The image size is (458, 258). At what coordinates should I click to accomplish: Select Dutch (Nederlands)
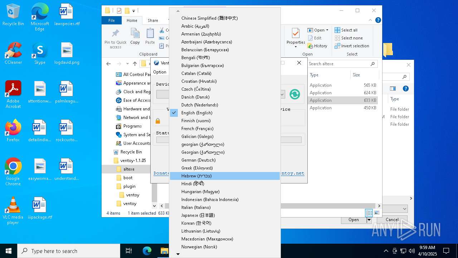click(225, 105)
